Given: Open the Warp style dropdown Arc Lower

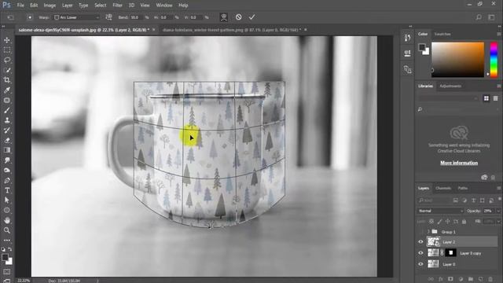Looking at the screenshot, I should (77, 17).
